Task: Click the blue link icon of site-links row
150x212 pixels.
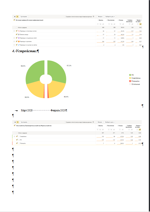Action: [19, 45]
